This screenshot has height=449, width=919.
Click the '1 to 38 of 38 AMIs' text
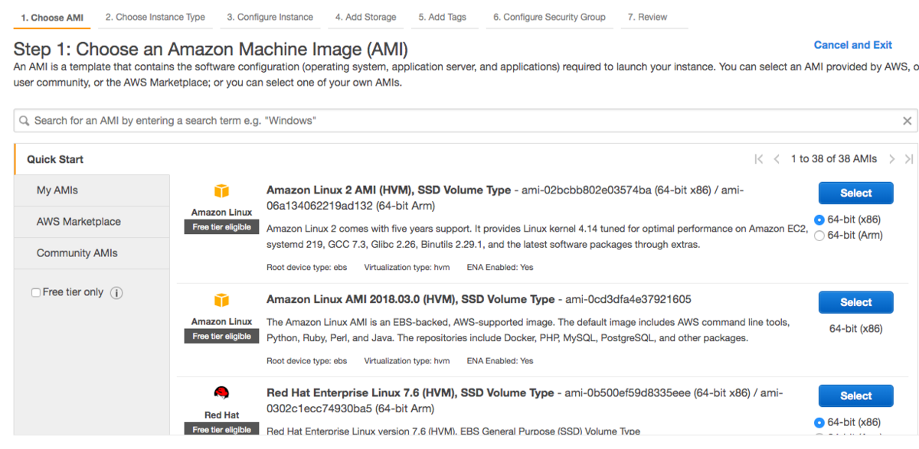[834, 159]
